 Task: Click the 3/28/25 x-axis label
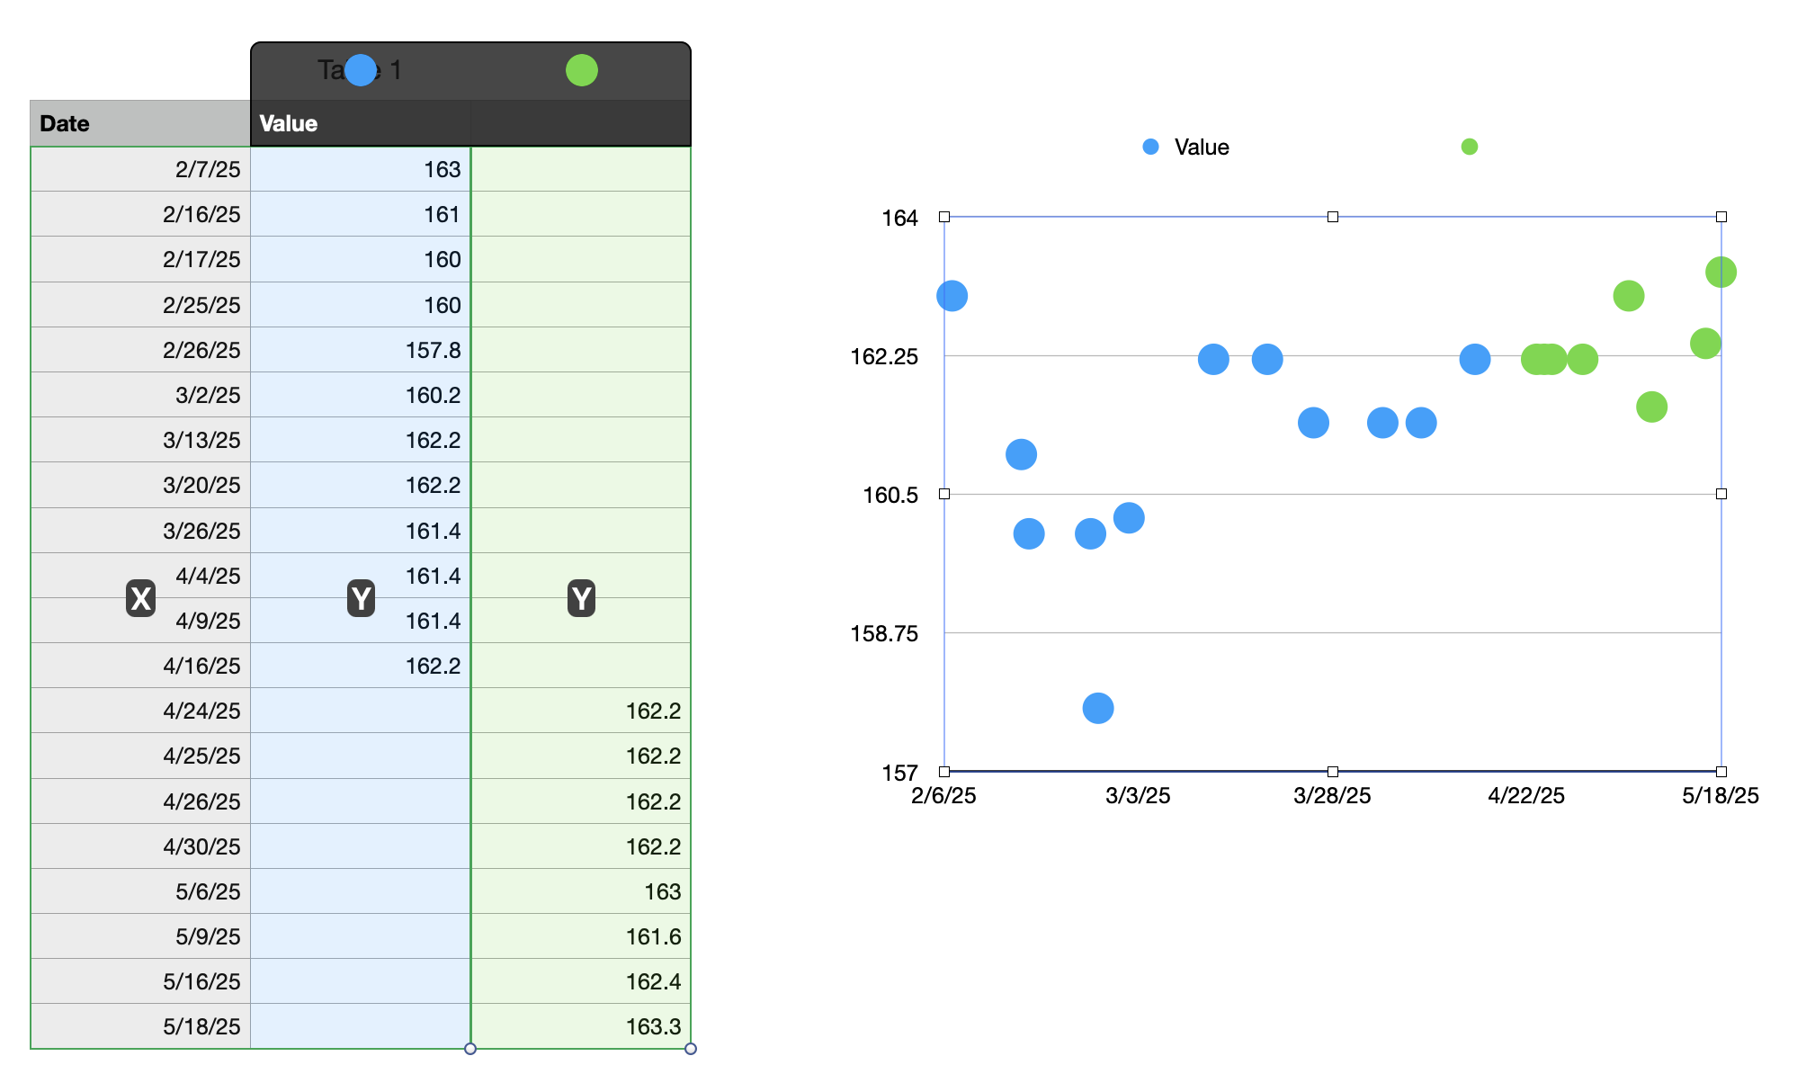point(1332,795)
